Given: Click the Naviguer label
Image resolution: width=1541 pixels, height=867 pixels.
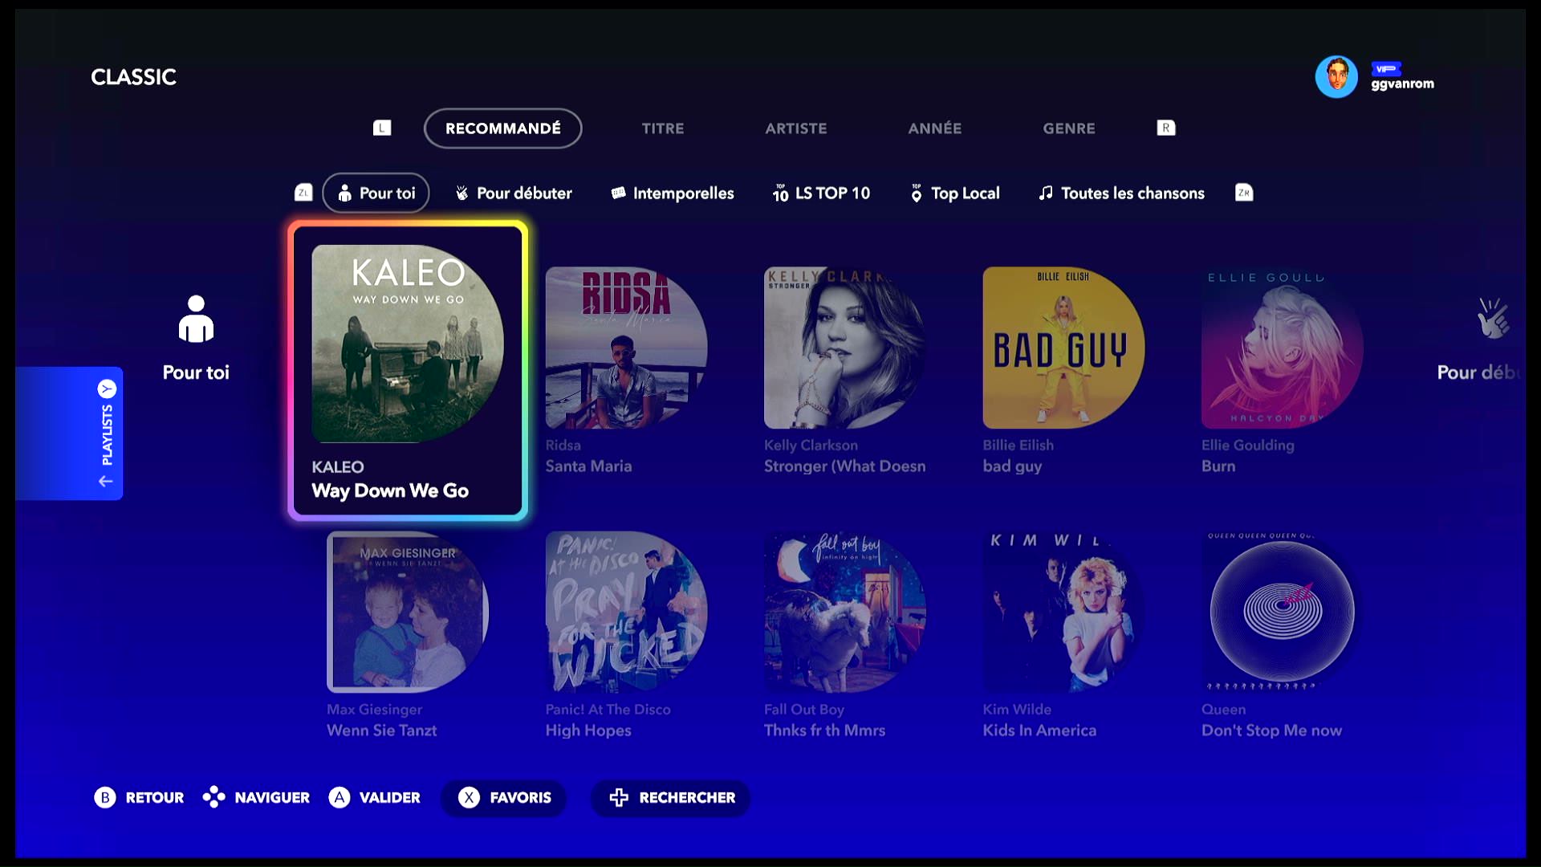Looking at the screenshot, I should coord(272,797).
